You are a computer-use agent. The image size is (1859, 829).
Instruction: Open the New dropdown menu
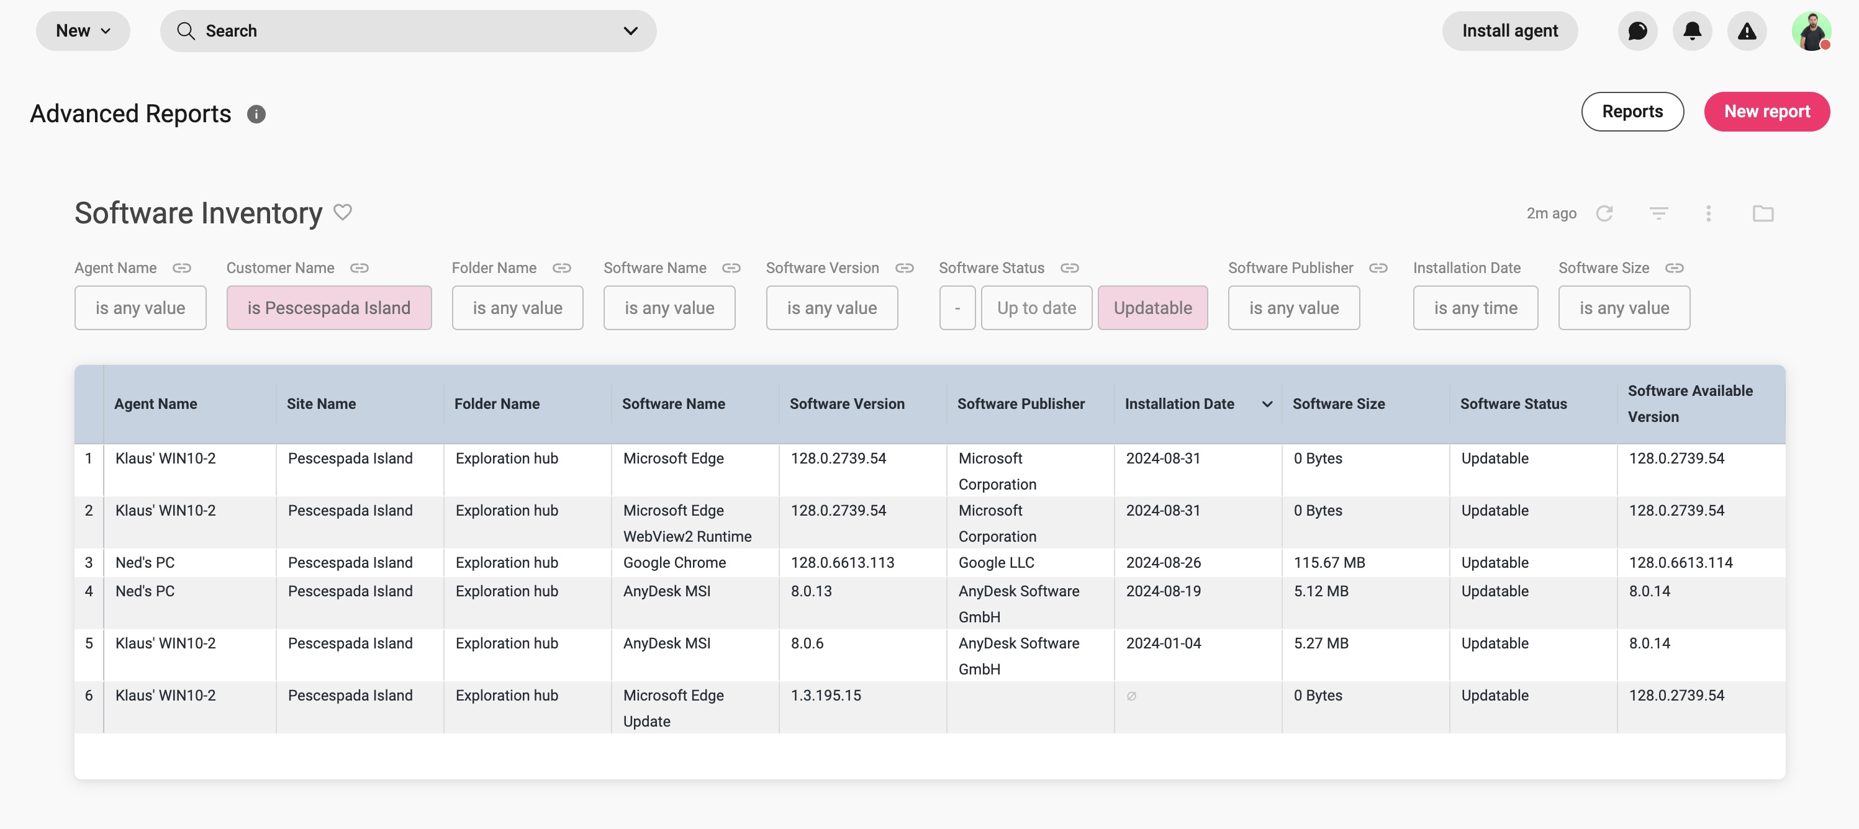point(83,31)
